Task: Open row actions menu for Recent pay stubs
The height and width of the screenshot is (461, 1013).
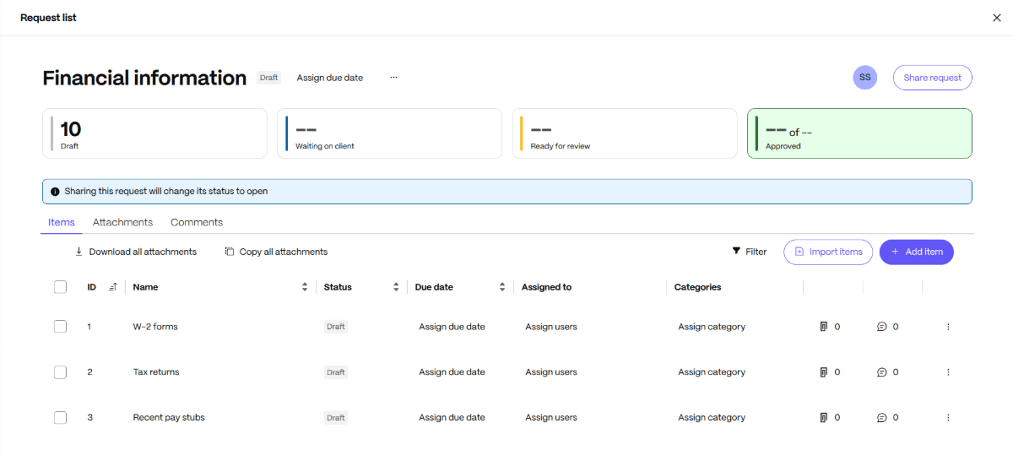Action: click(948, 418)
